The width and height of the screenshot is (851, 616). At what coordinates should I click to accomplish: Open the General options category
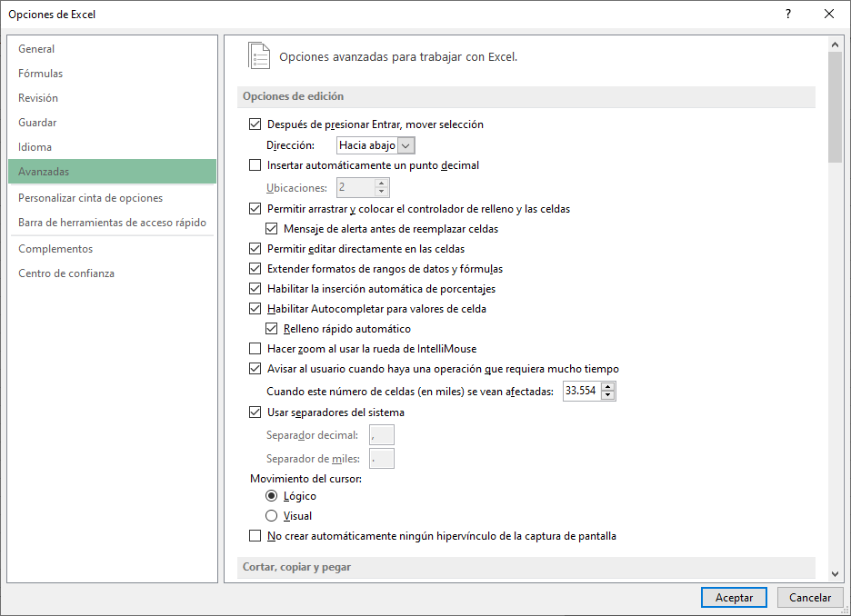(113, 49)
